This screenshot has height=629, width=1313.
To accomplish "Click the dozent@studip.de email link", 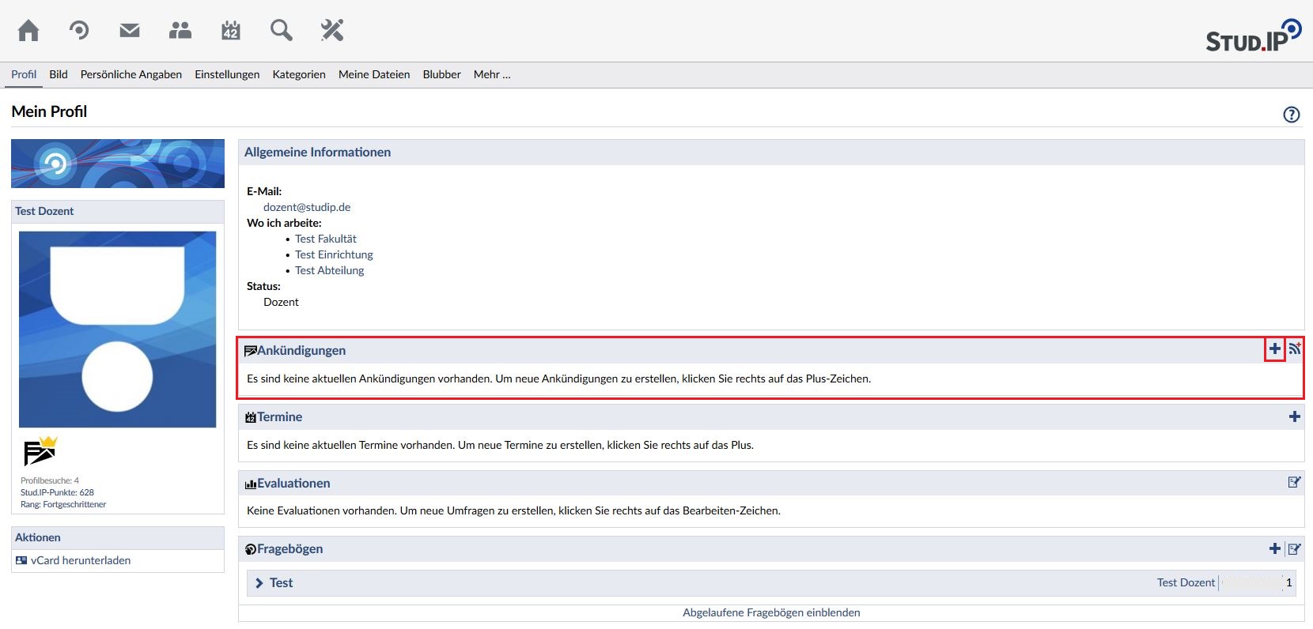I will (307, 207).
